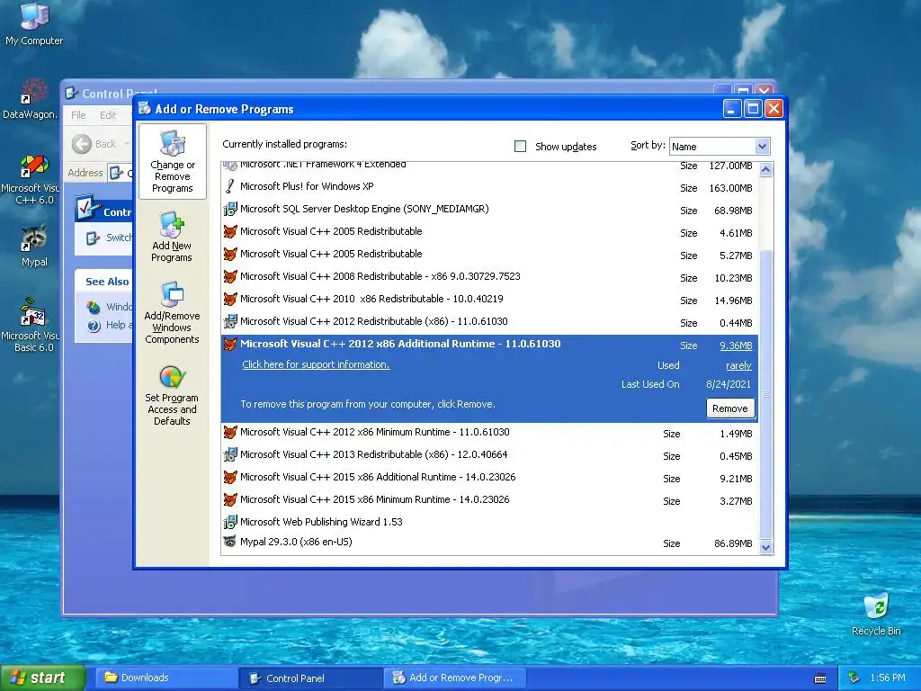Select Visual C++ 2015 x86 Additional Runtime entry
This screenshot has height=691, width=921.
(490, 477)
